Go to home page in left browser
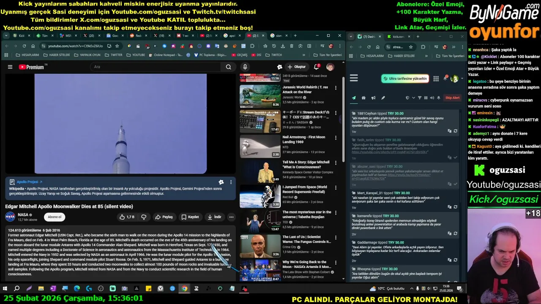Viewport: 541px width, 304px height. [33, 46]
